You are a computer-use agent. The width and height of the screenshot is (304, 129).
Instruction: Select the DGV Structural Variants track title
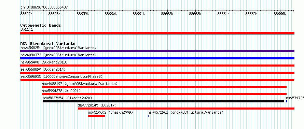tap(48, 44)
